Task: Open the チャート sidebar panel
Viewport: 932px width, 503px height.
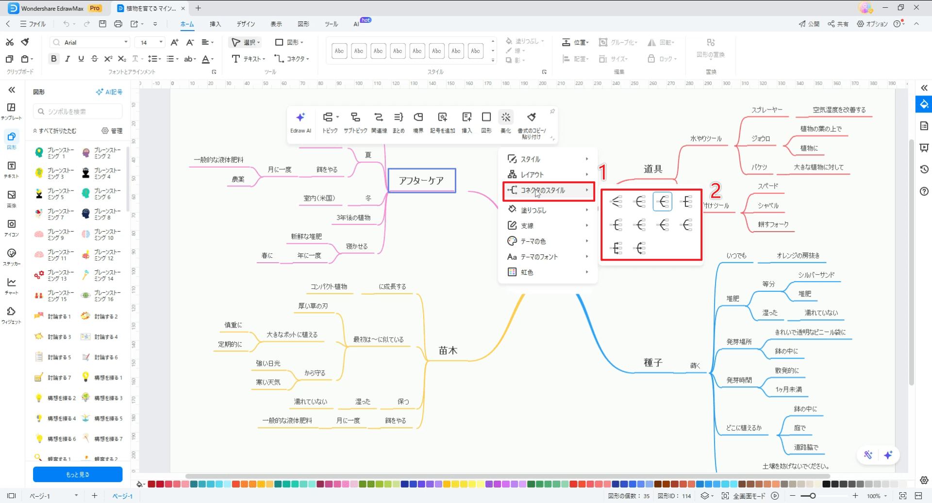Action: (x=12, y=286)
